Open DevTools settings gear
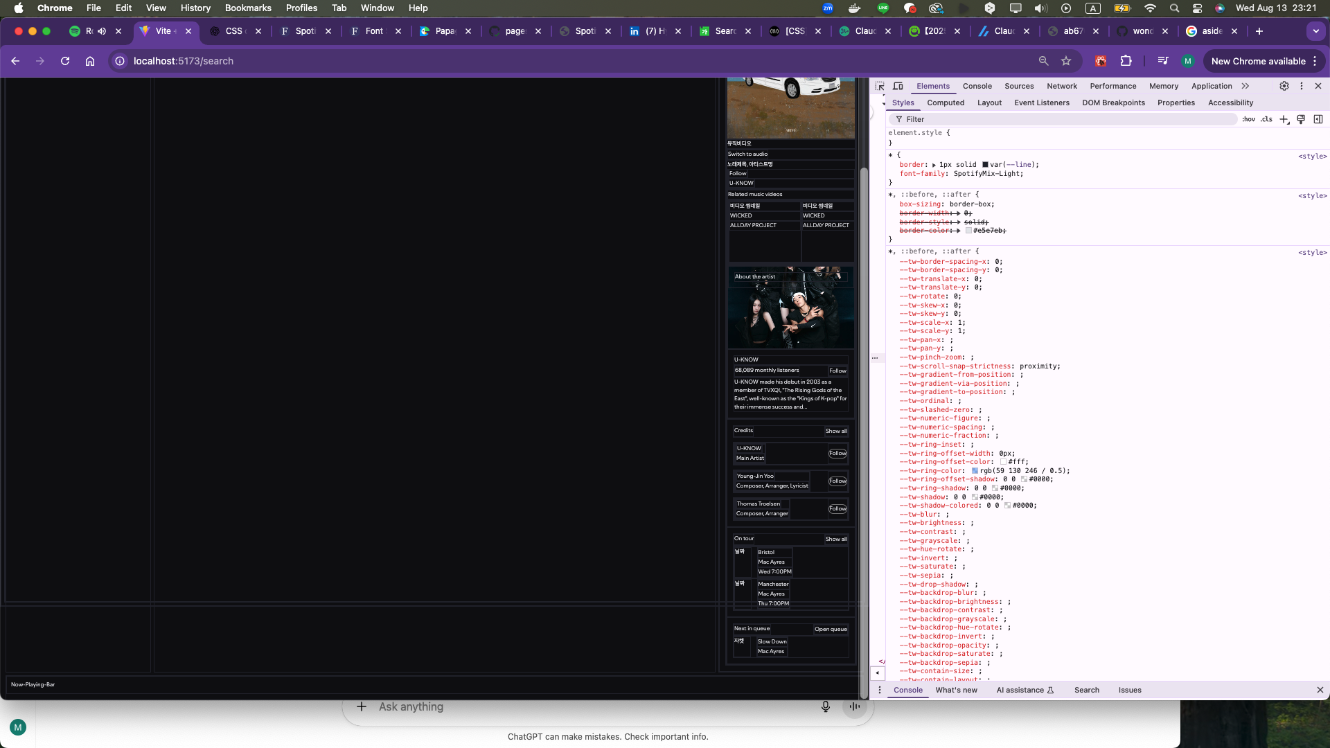The image size is (1330, 748). click(x=1284, y=86)
